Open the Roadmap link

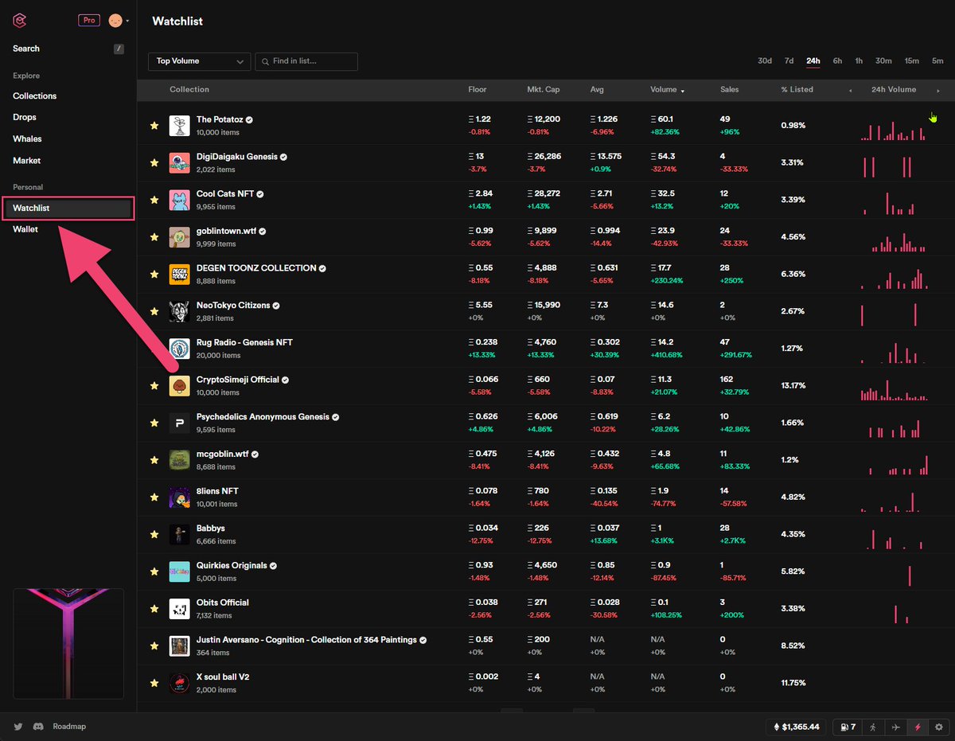point(69,727)
